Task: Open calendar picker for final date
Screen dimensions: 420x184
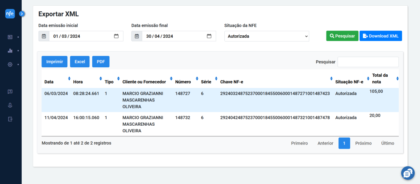Action: coord(209,36)
